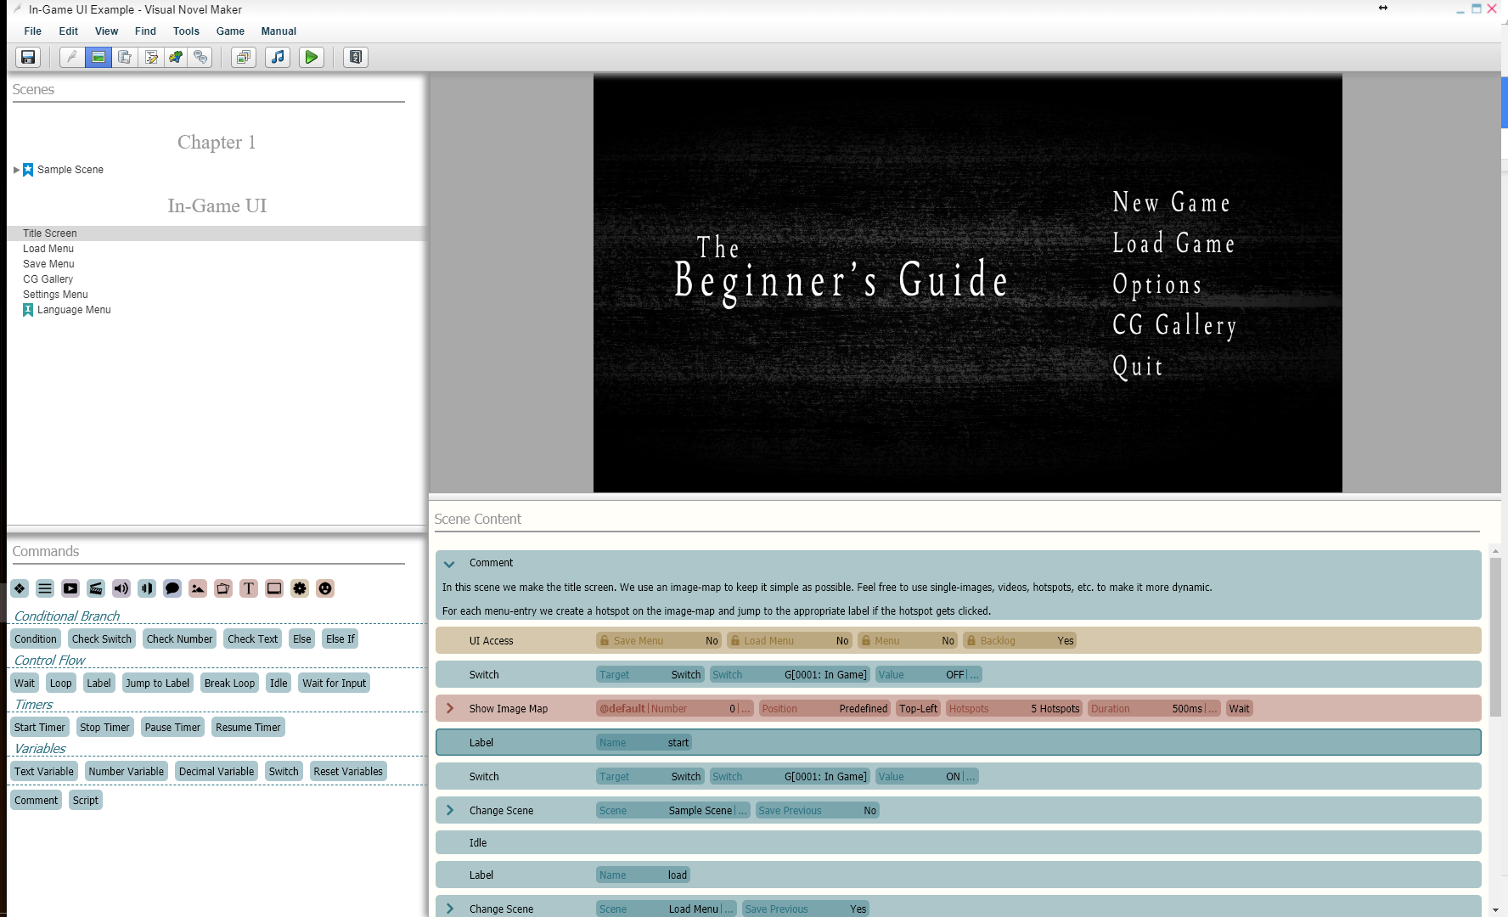
Task: Open the Position Predefined dropdown
Action: pyautogui.click(x=824, y=709)
